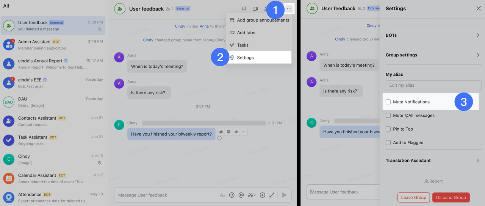
Task: Start a video call from chat header
Action: point(255,9)
